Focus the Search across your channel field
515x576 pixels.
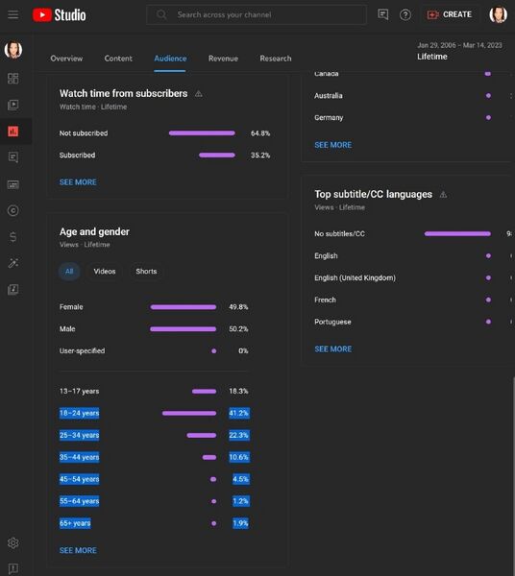[x=257, y=14]
